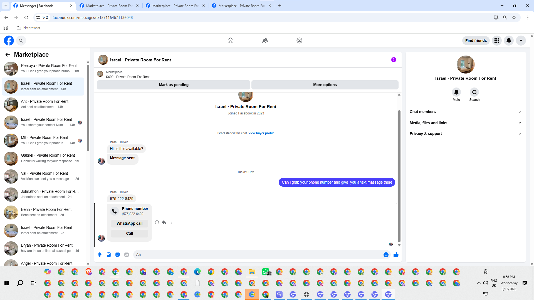Open emoji picker in message box
This screenshot has width=534, height=300.
click(386, 255)
